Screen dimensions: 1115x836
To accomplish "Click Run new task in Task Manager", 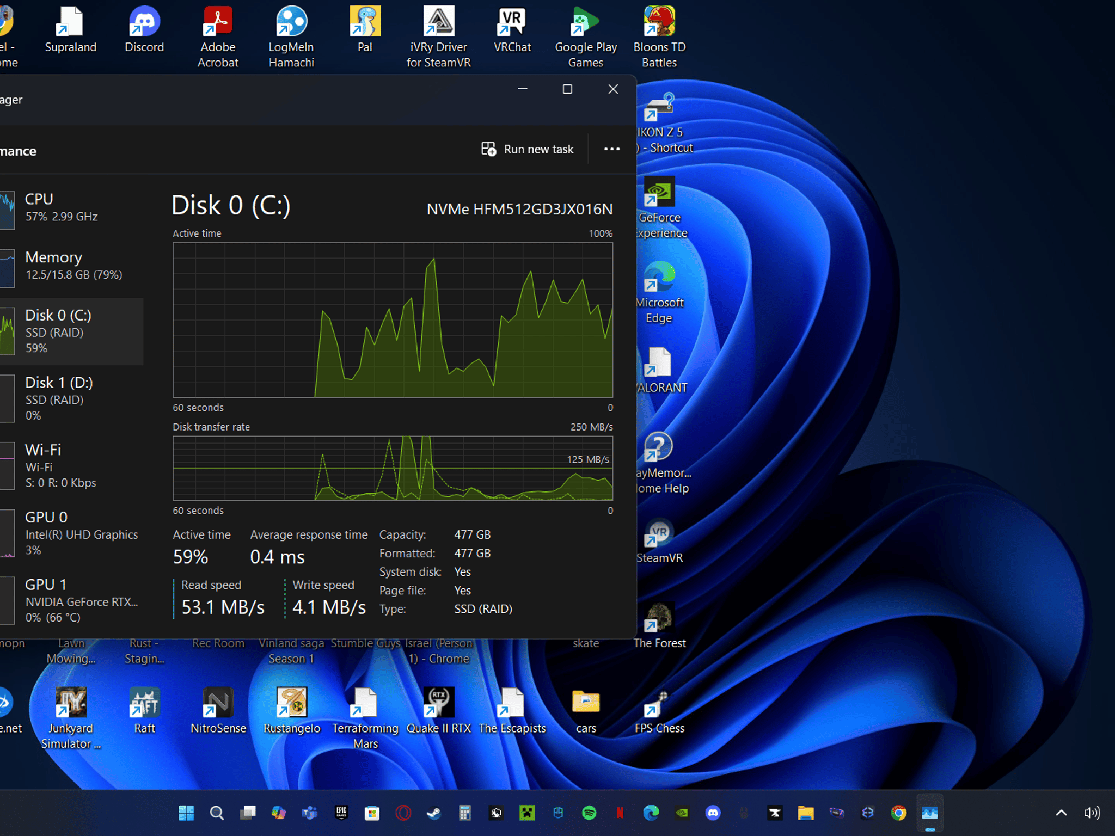I will (527, 149).
